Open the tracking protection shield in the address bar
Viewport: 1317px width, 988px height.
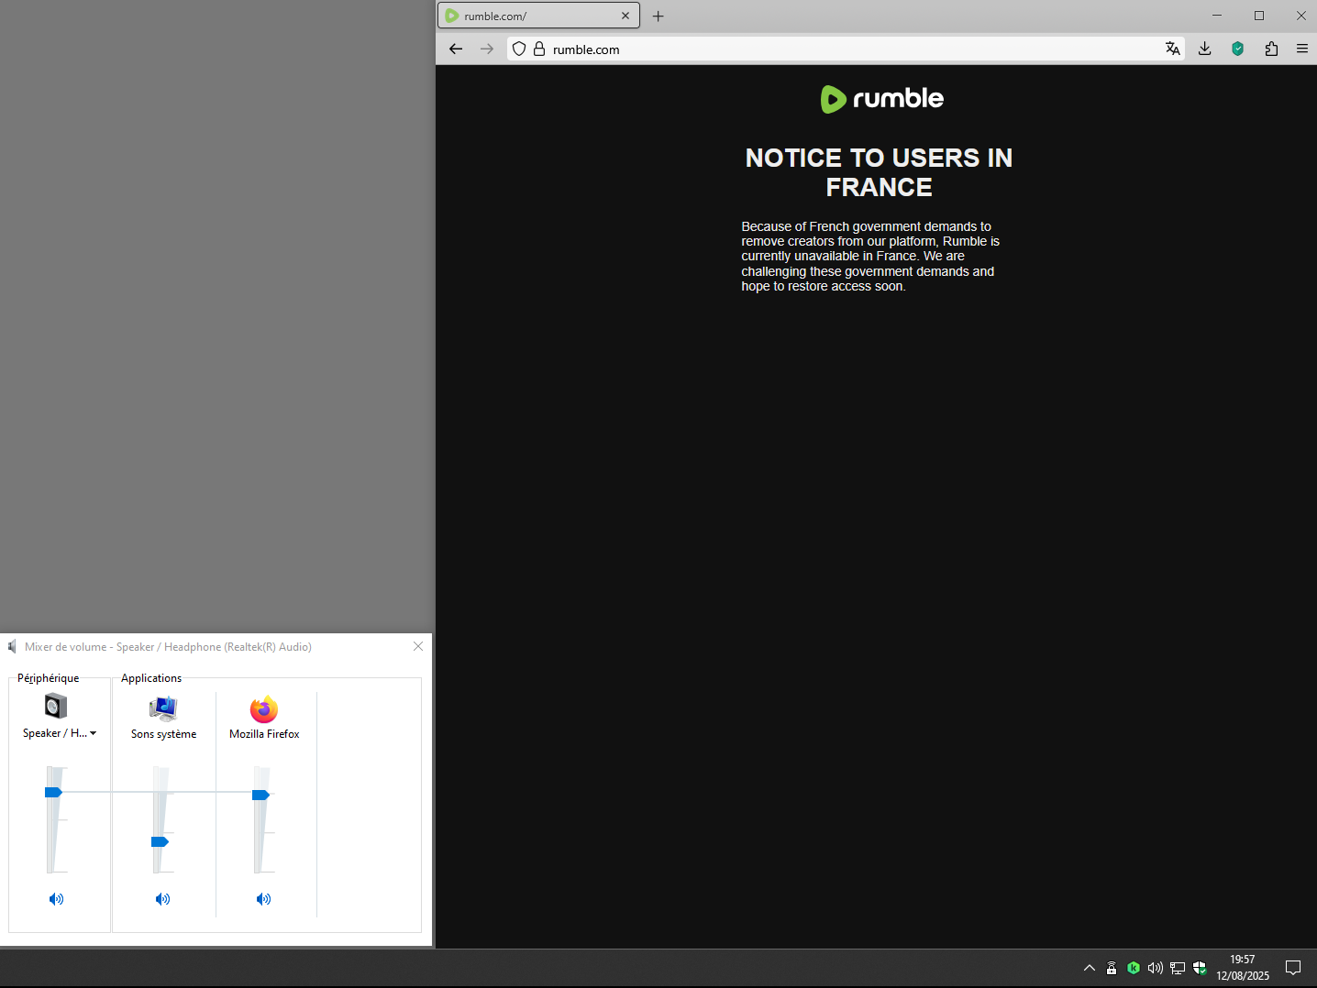tap(519, 49)
